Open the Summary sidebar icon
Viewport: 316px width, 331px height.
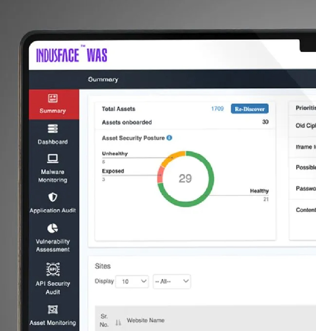pyautogui.click(x=53, y=98)
